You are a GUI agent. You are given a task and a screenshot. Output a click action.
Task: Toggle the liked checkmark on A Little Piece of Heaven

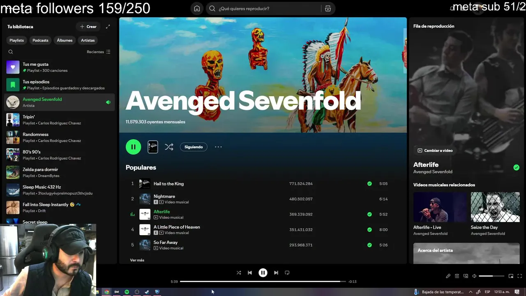(x=369, y=230)
